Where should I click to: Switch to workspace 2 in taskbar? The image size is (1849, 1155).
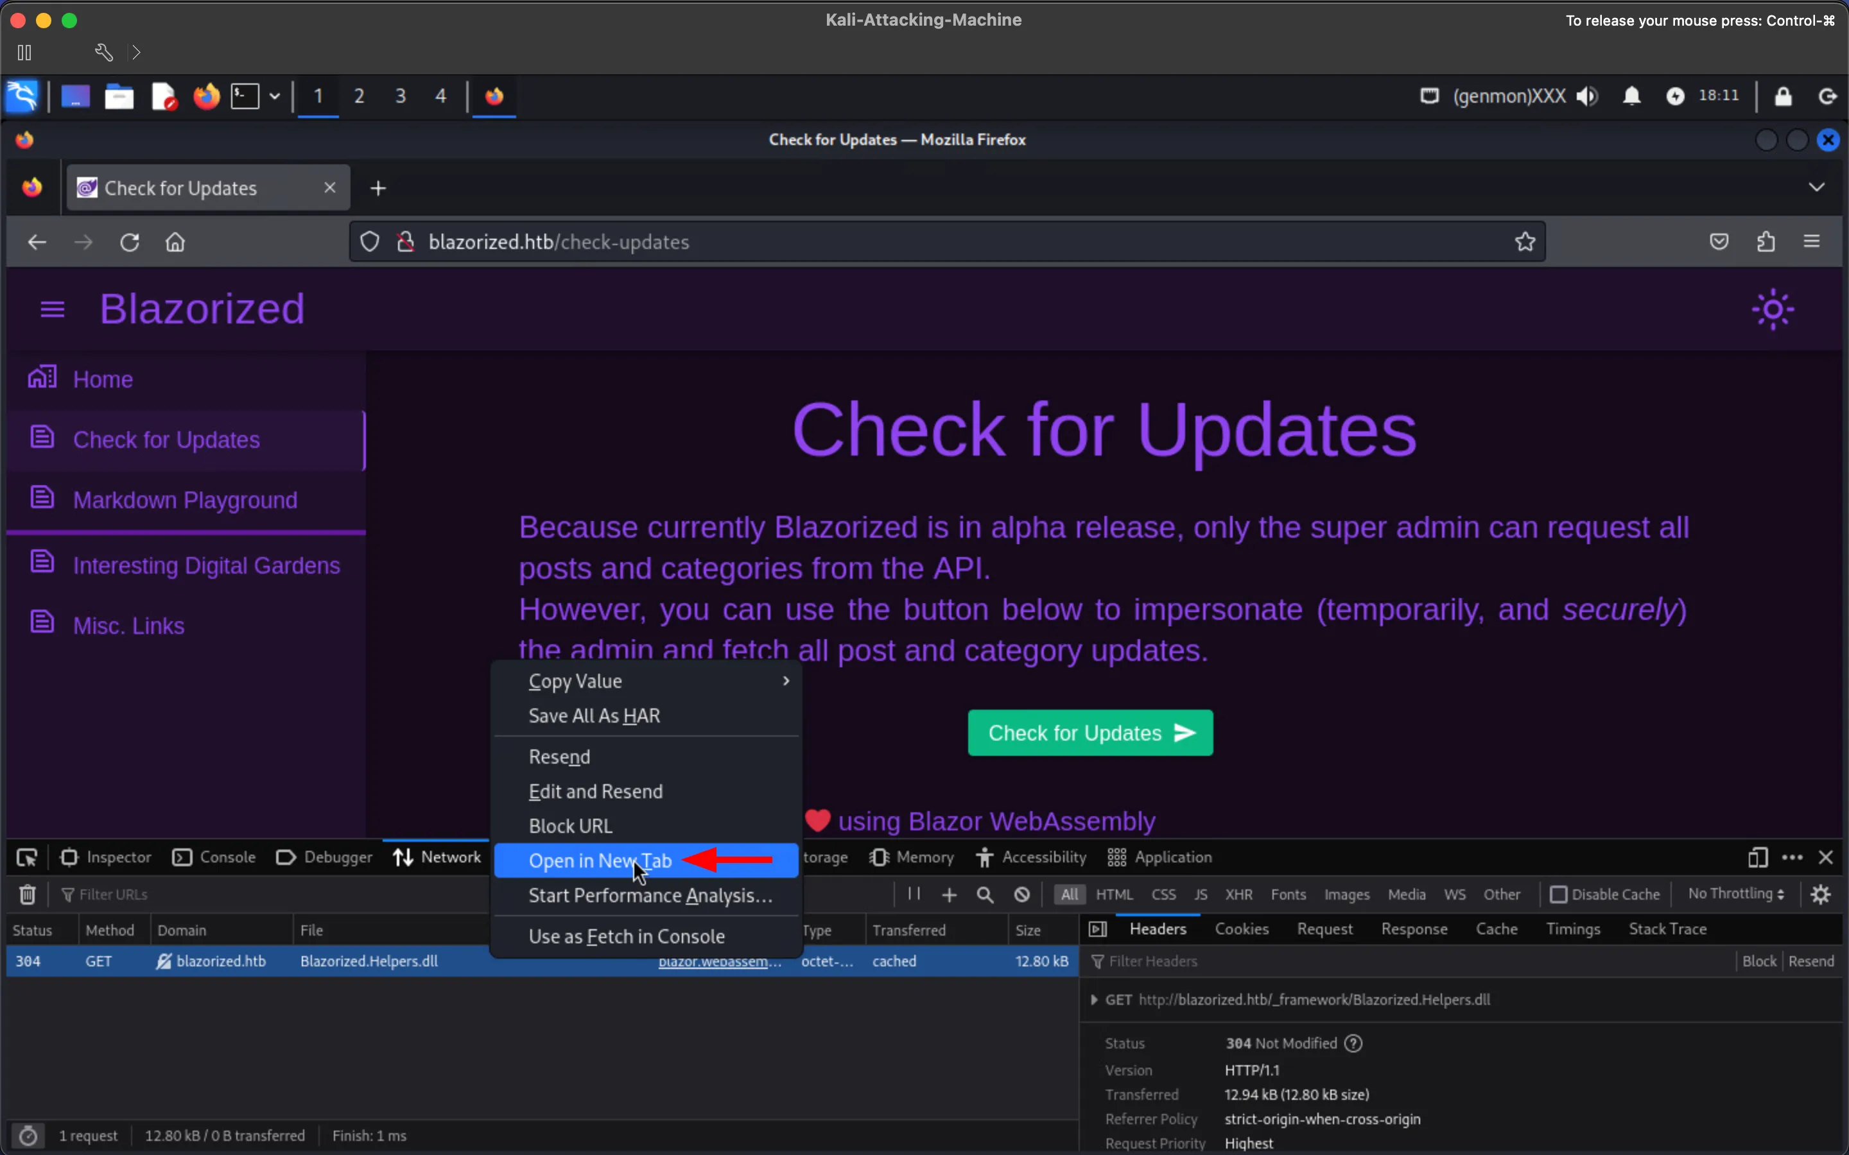pos(359,96)
